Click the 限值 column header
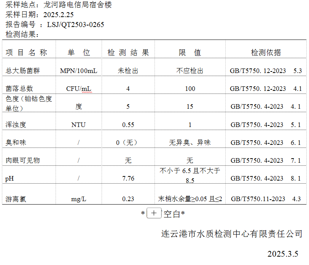The height and width of the screenshot is (265, 309). click(x=190, y=53)
